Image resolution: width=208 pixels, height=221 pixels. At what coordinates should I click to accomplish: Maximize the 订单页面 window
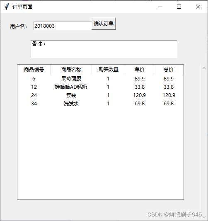[x=179, y=7]
